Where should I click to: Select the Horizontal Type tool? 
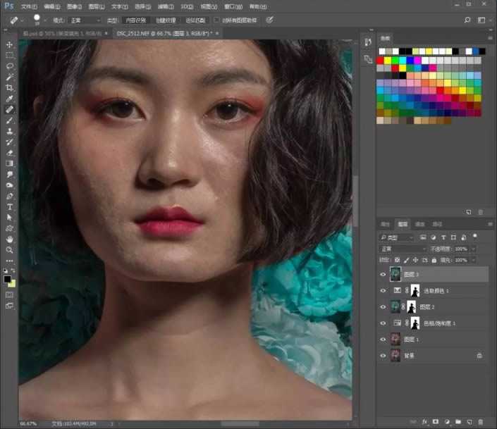coord(10,207)
